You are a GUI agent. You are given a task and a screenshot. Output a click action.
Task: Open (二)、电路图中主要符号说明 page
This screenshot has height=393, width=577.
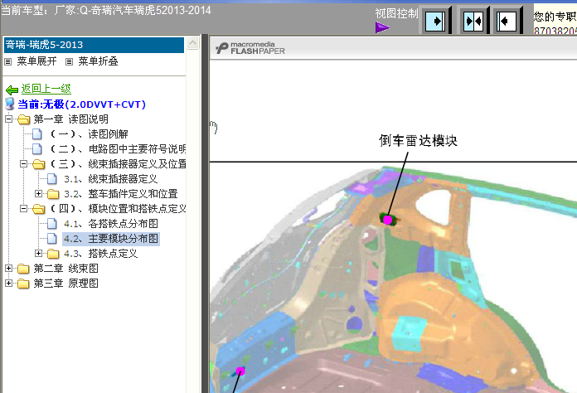click(x=118, y=149)
